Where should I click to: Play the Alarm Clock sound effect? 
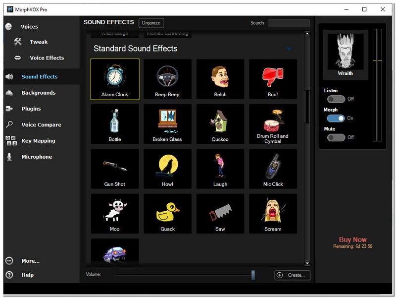115,79
